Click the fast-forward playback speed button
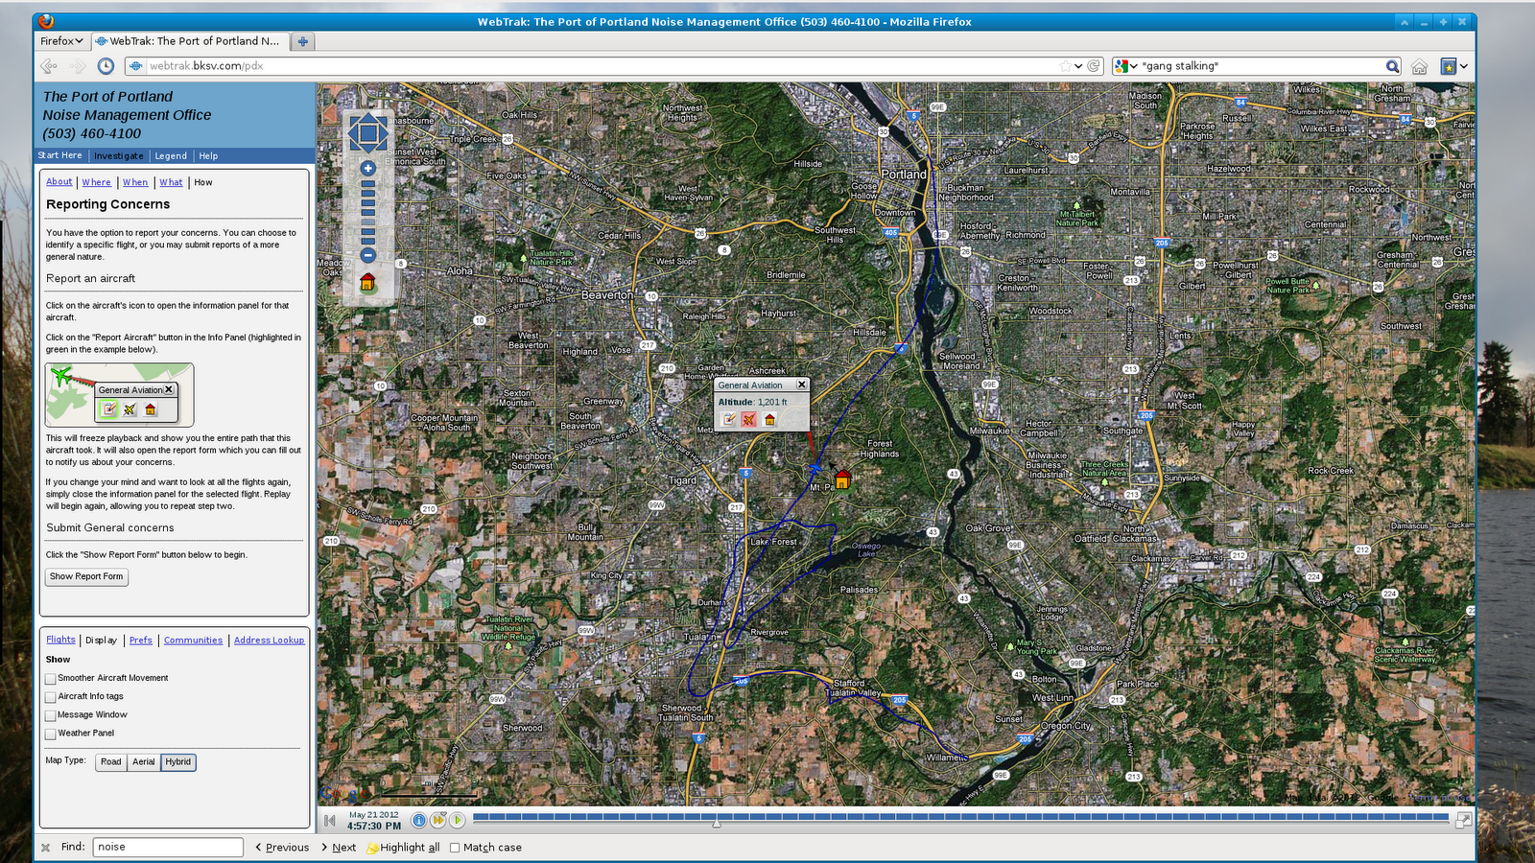 pyautogui.click(x=438, y=820)
